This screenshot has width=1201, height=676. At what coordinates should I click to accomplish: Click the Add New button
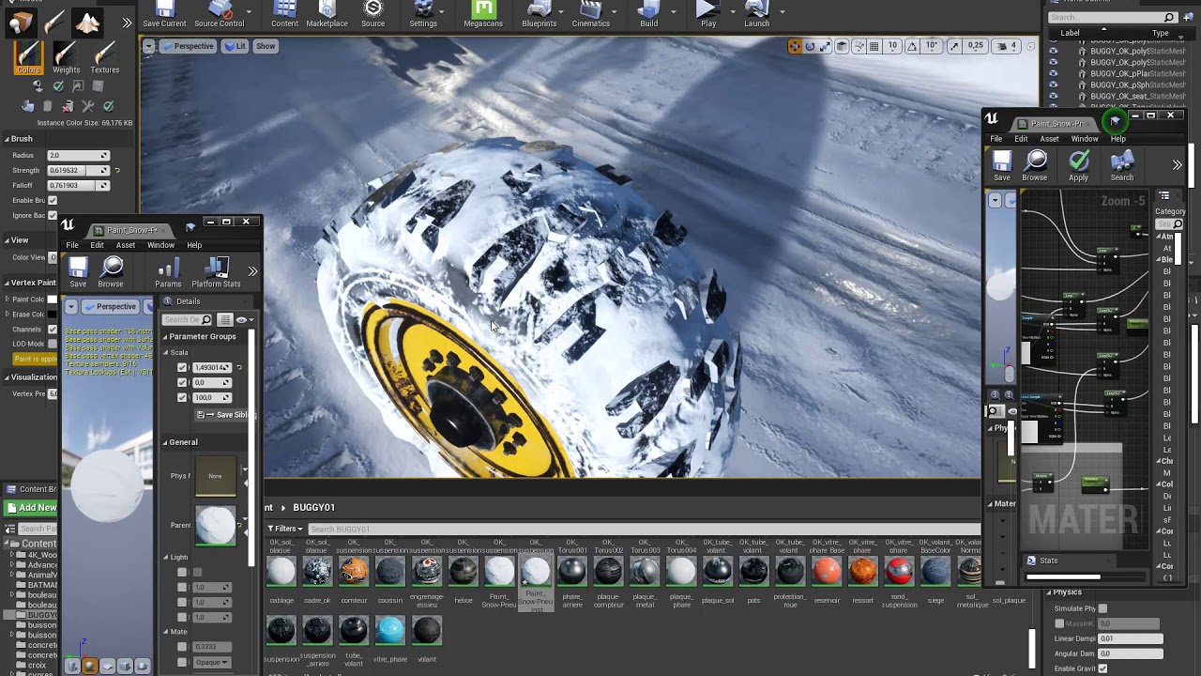point(31,508)
